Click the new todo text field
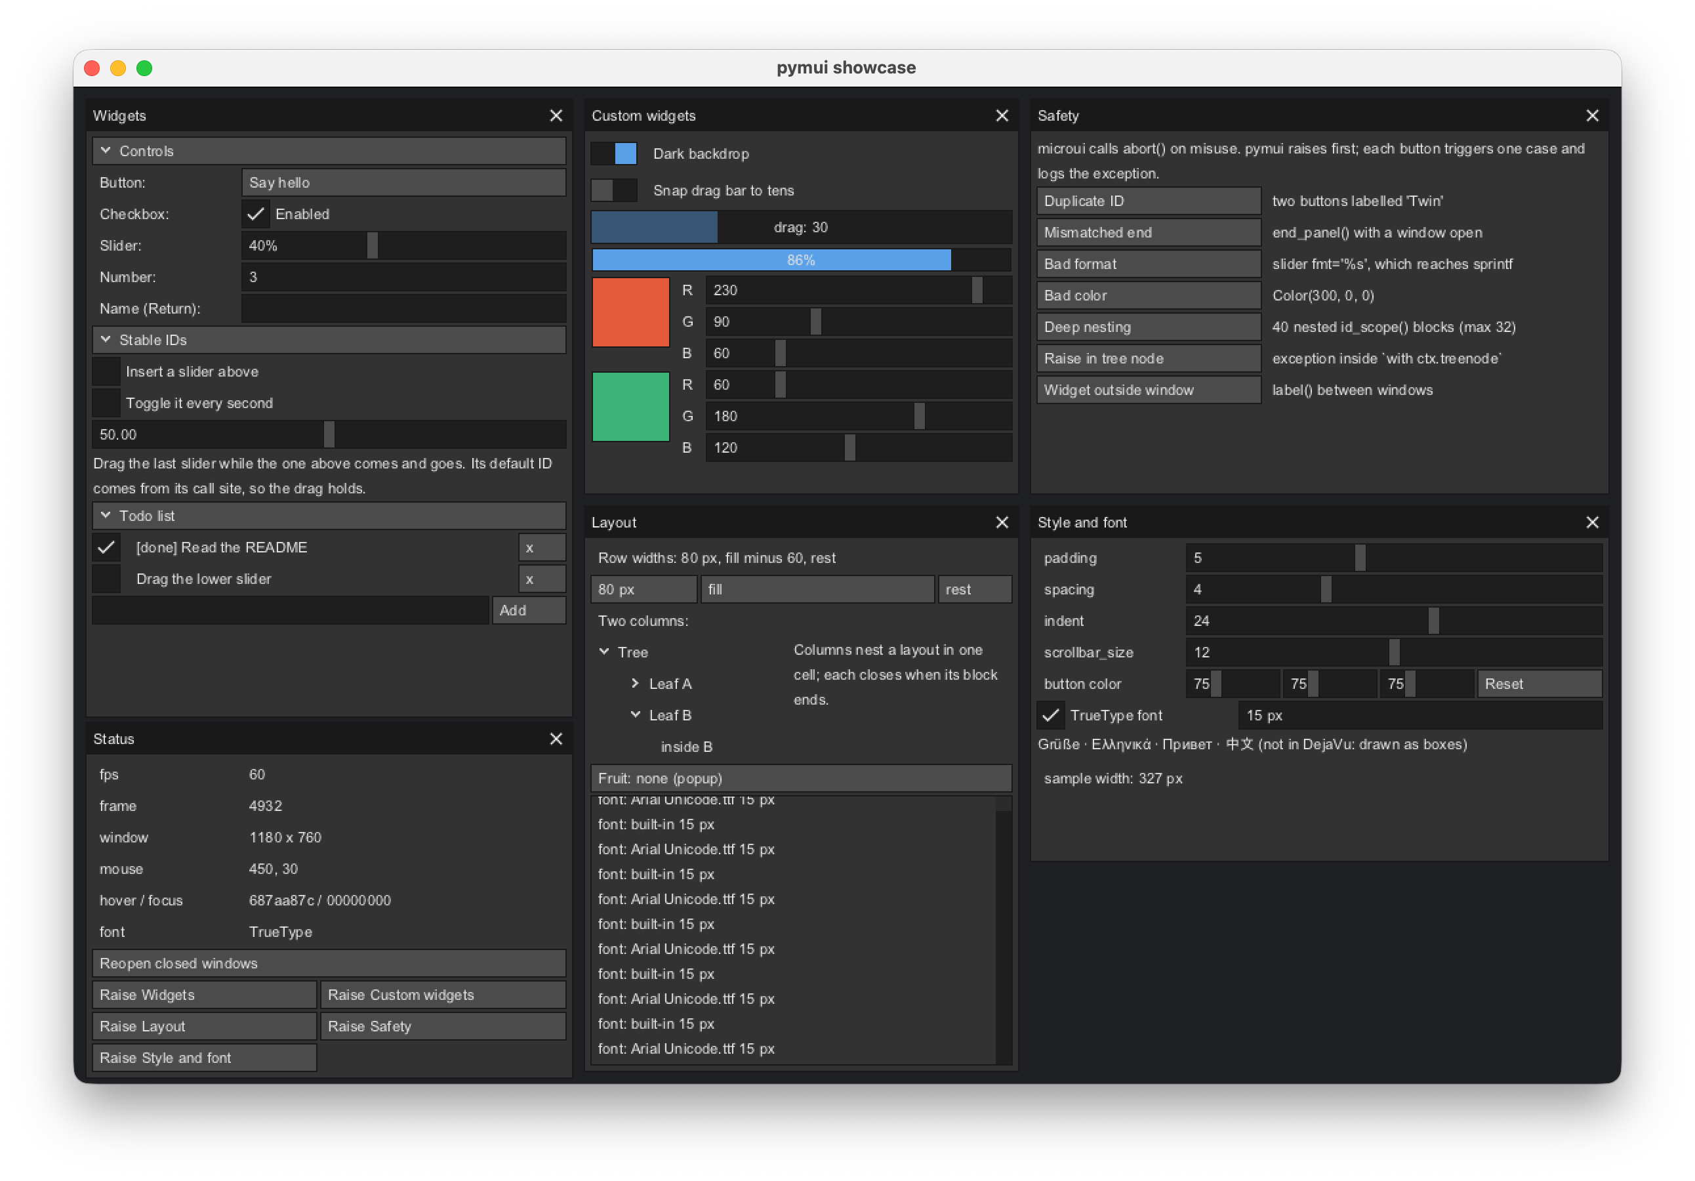 pos(291,611)
